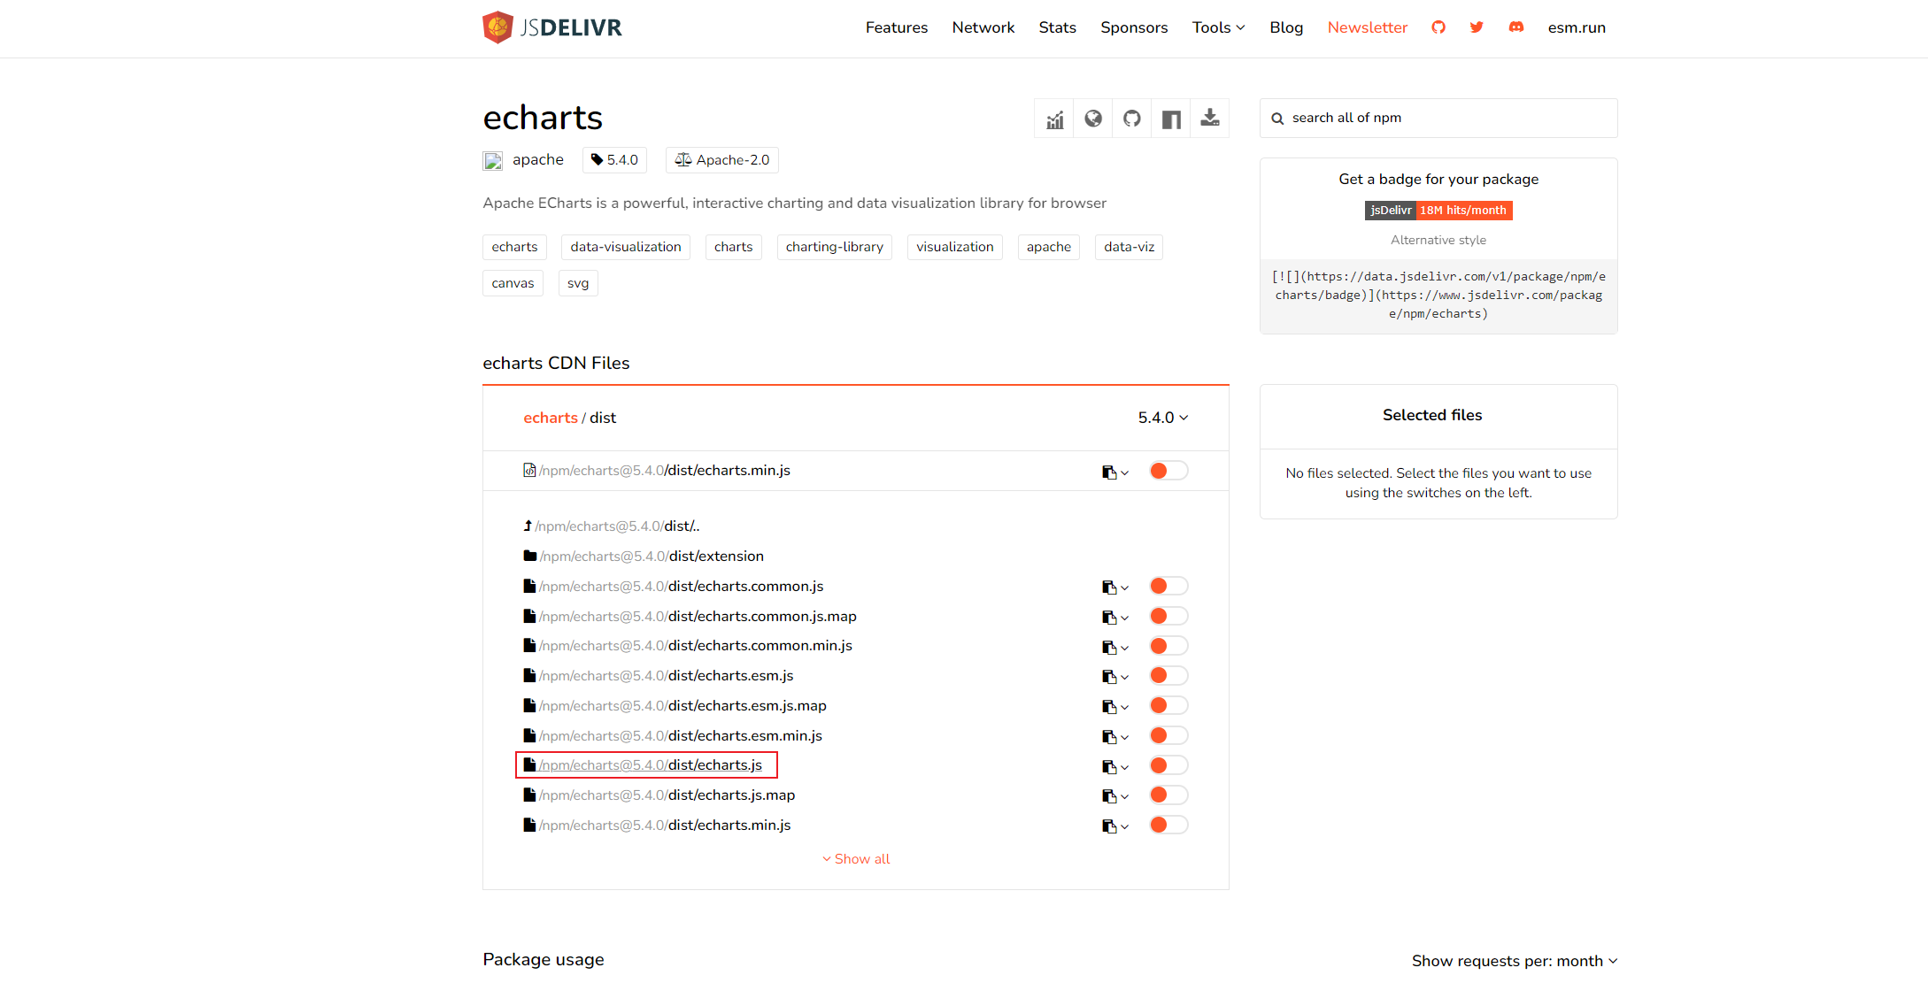Image resolution: width=1928 pixels, height=983 pixels.
Task: Click the npm registry icon
Action: (x=1168, y=117)
